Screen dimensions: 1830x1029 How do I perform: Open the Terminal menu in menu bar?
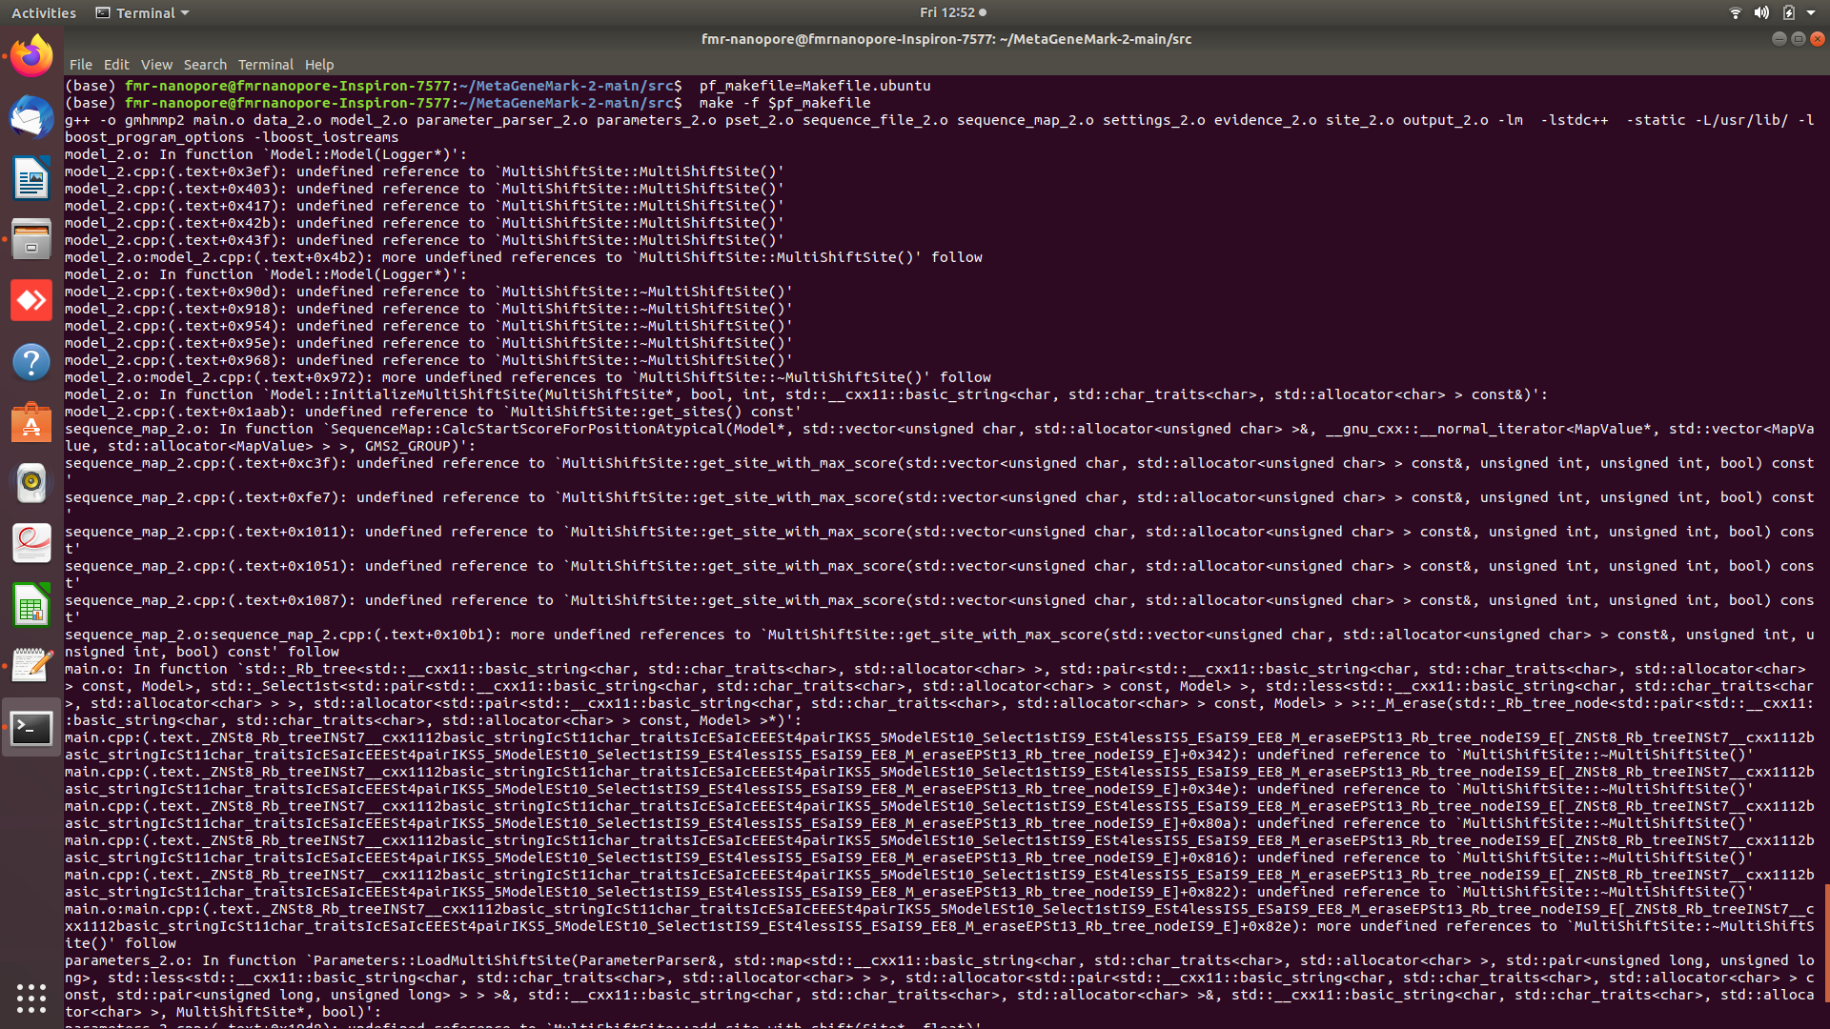tap(266, 65)
